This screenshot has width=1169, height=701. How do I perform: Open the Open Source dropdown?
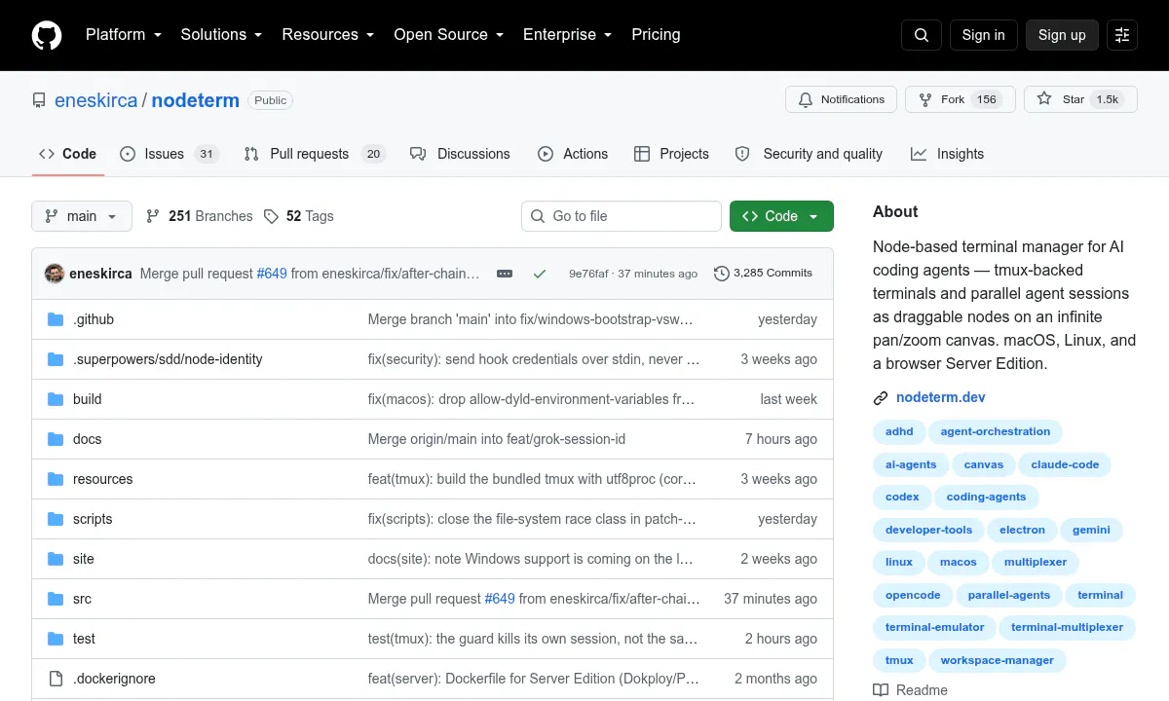pyautogui.click(x=449, y=35)
